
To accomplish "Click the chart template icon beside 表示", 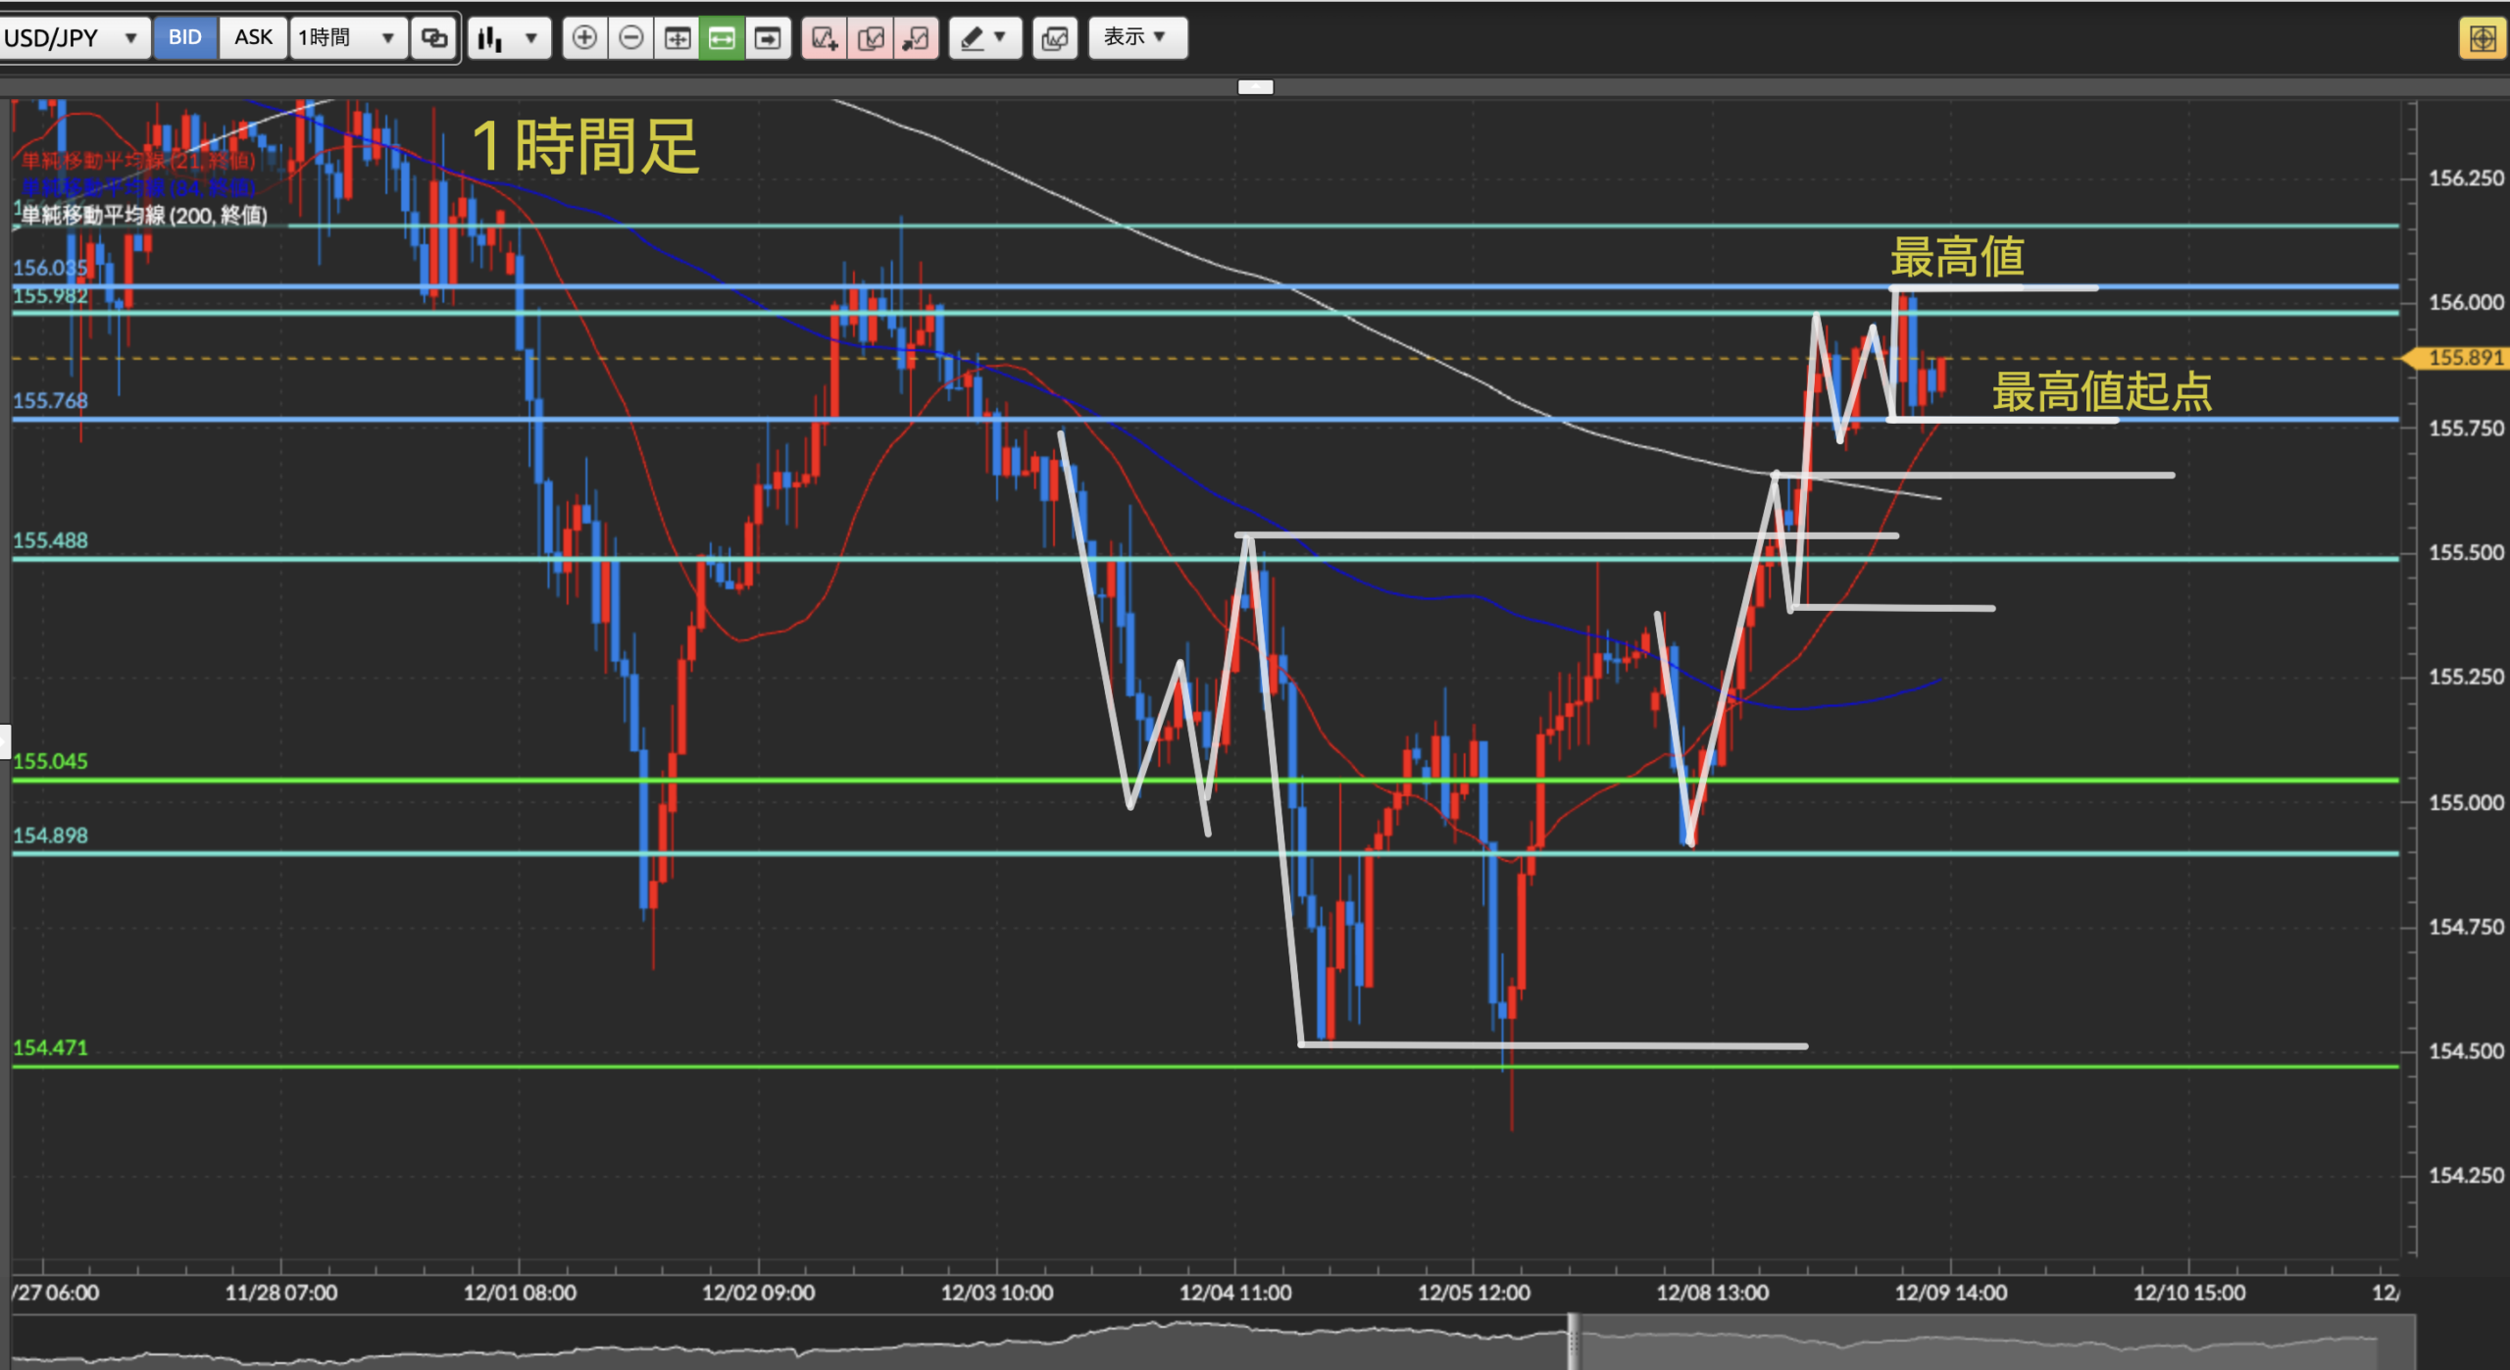I will pos(1055,38).
